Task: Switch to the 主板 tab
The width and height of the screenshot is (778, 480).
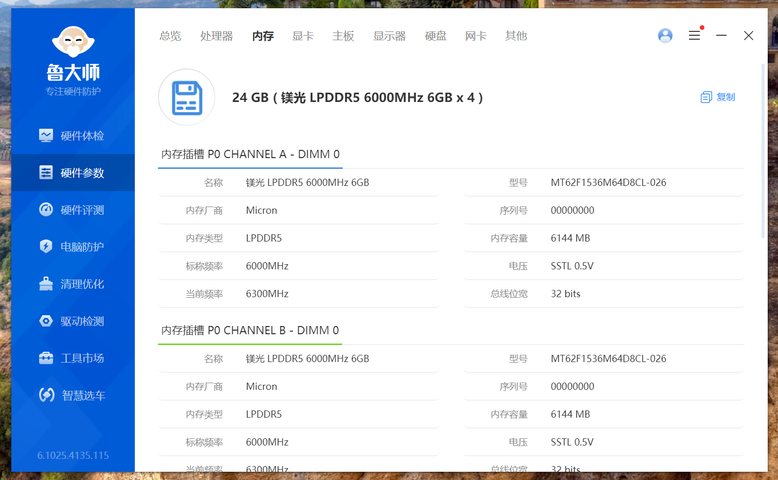Action: pos(343,36)
